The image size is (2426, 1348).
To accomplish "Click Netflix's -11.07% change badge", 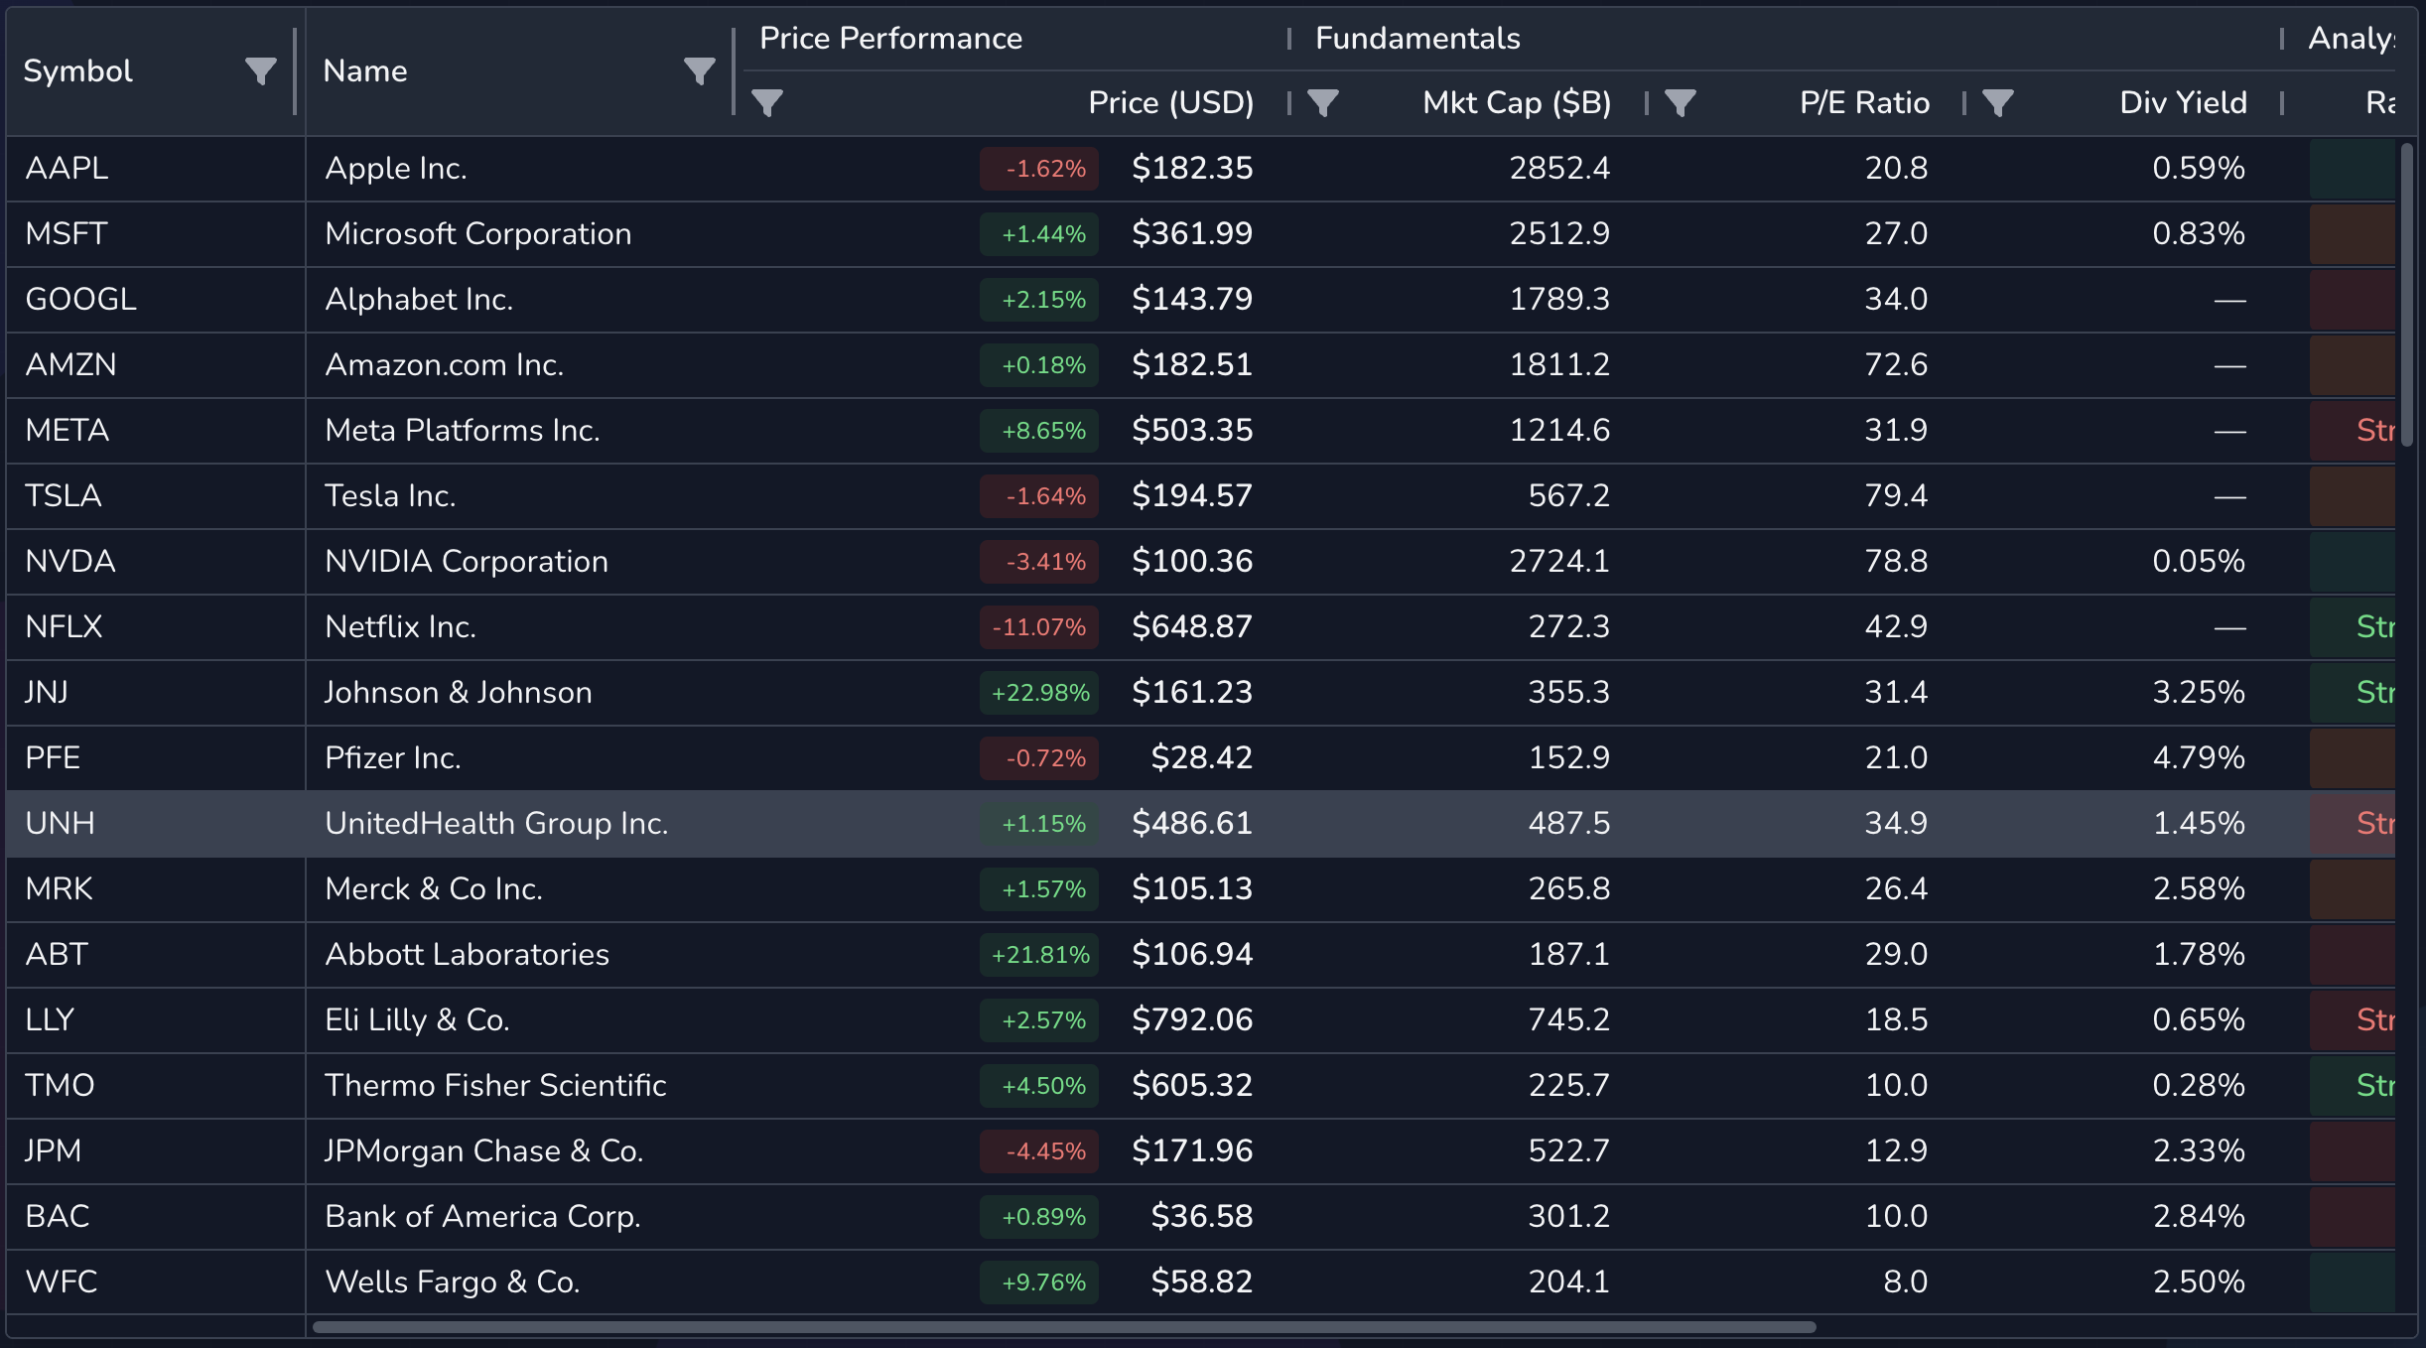I will coord(1039,627).
